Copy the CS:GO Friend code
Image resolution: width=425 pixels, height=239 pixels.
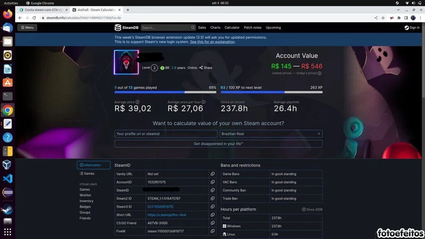point(212,223)
